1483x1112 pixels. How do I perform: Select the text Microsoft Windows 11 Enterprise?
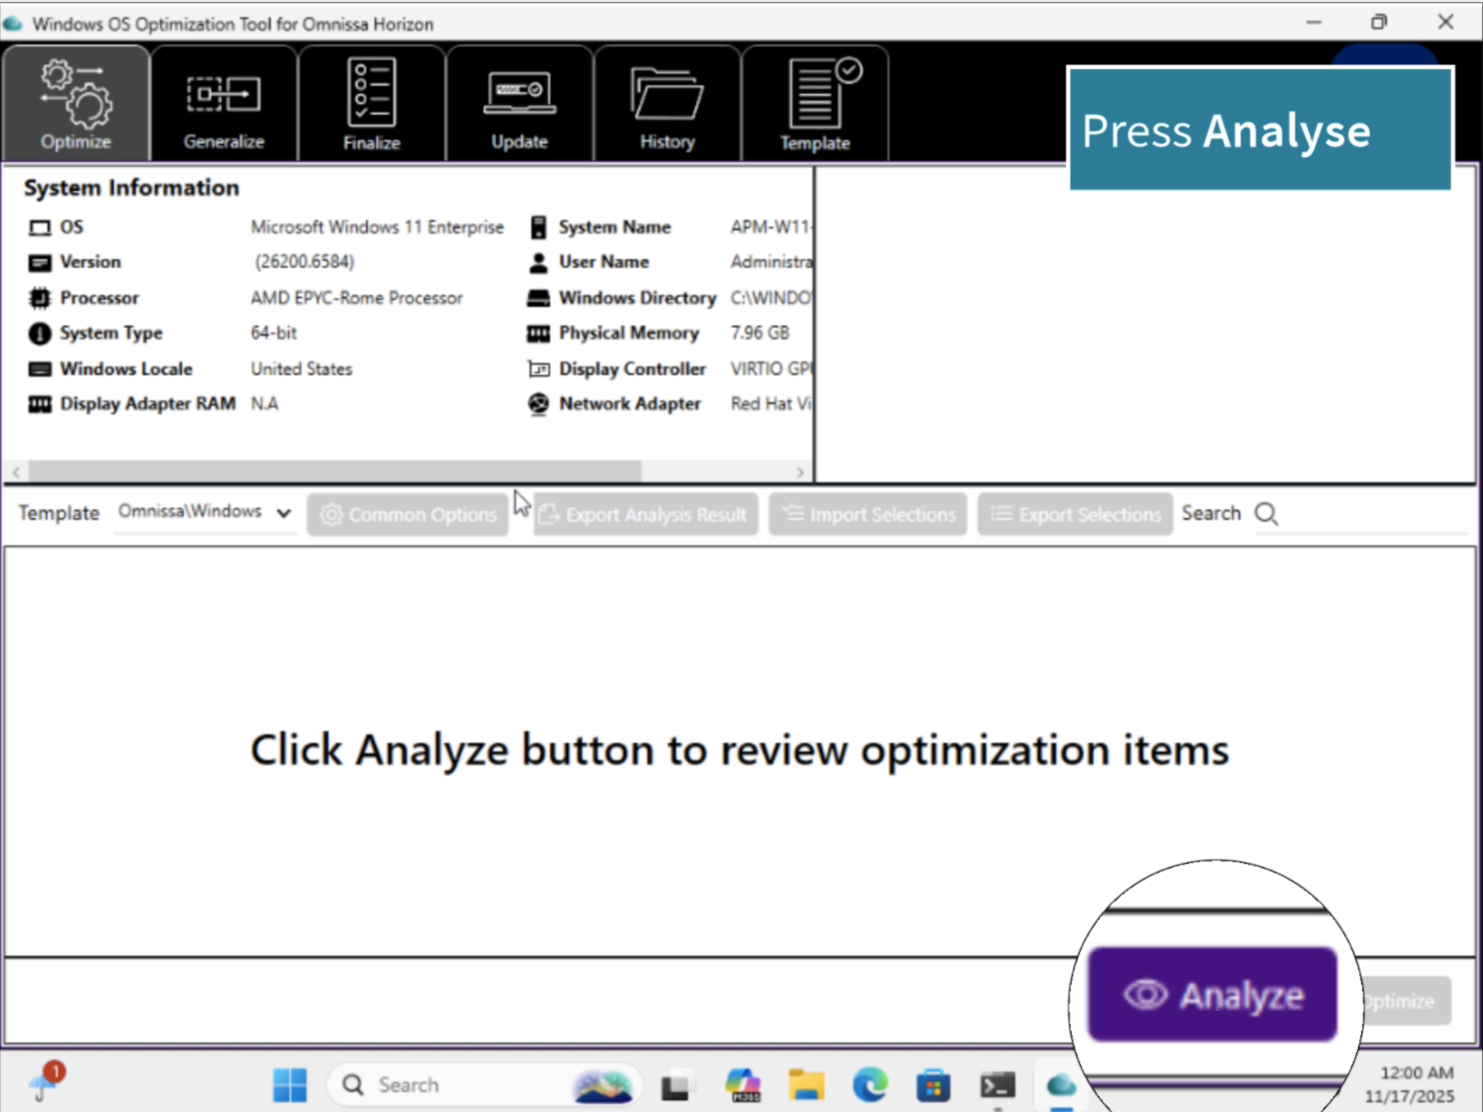377,227
